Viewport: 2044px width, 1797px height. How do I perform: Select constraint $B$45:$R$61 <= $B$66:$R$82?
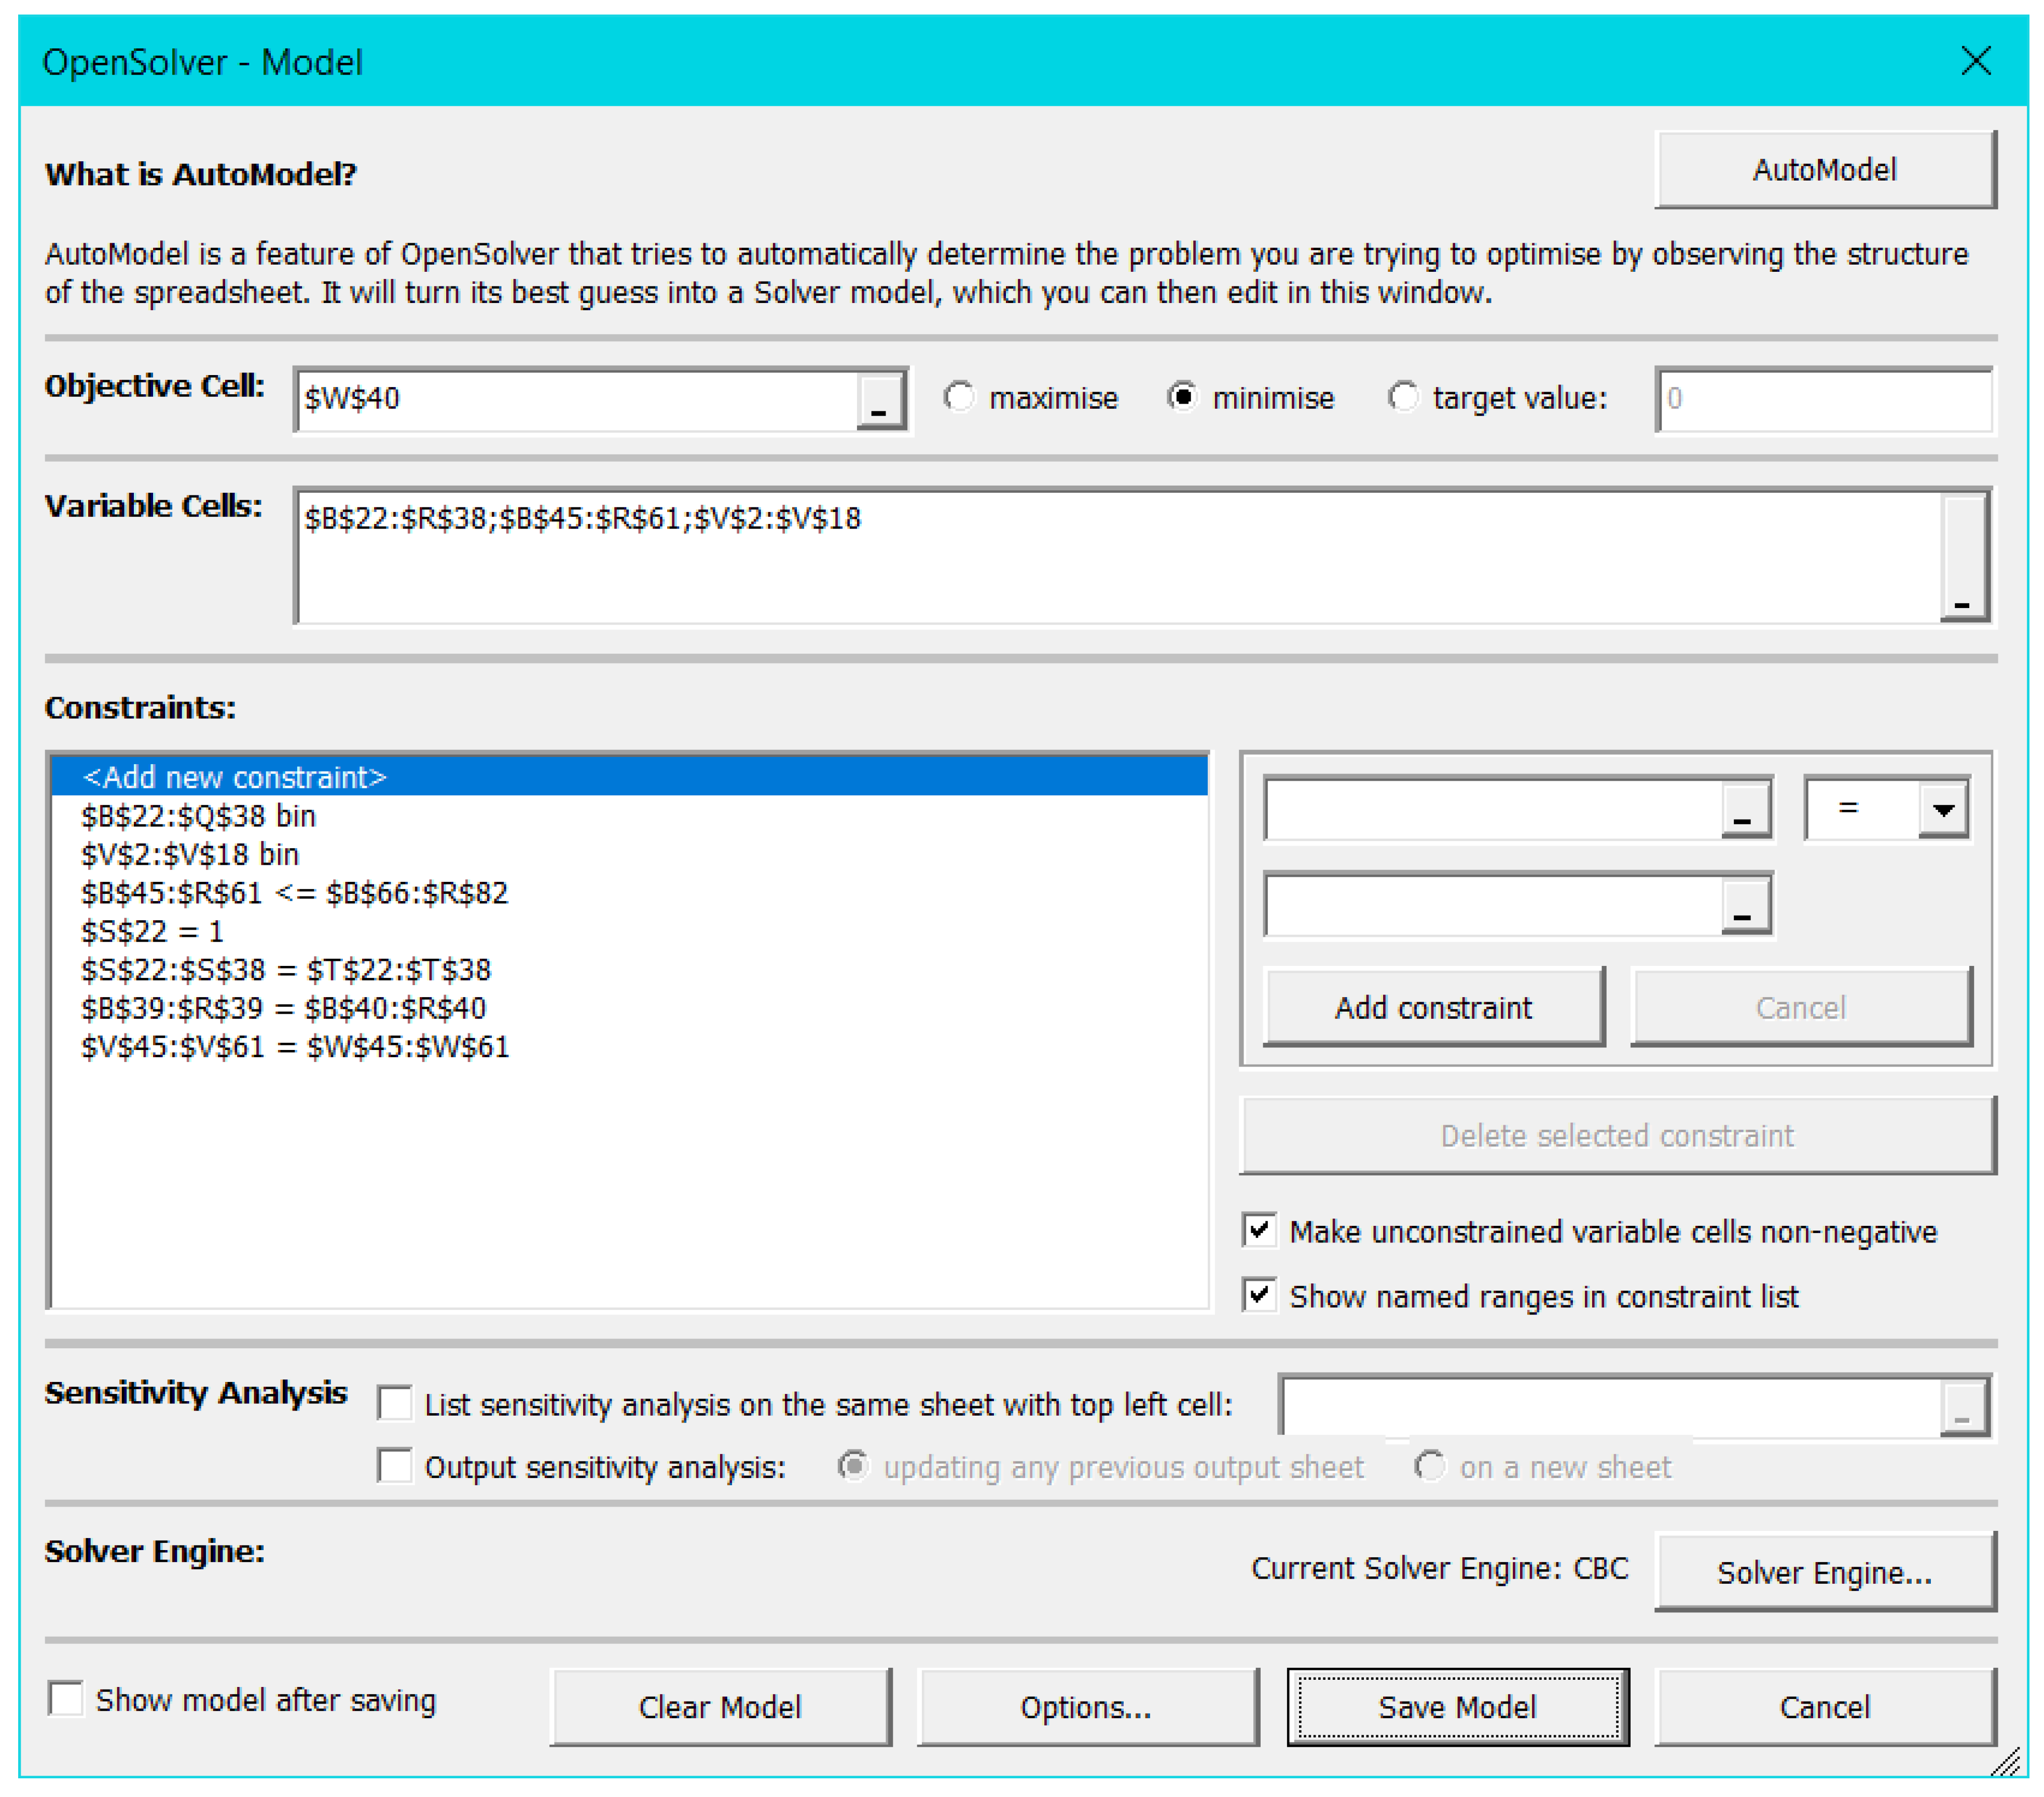pos(294,893)
